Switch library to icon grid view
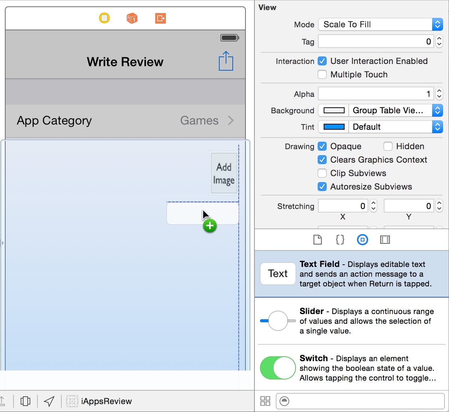449x412 pixels. (x=265, y=401)
